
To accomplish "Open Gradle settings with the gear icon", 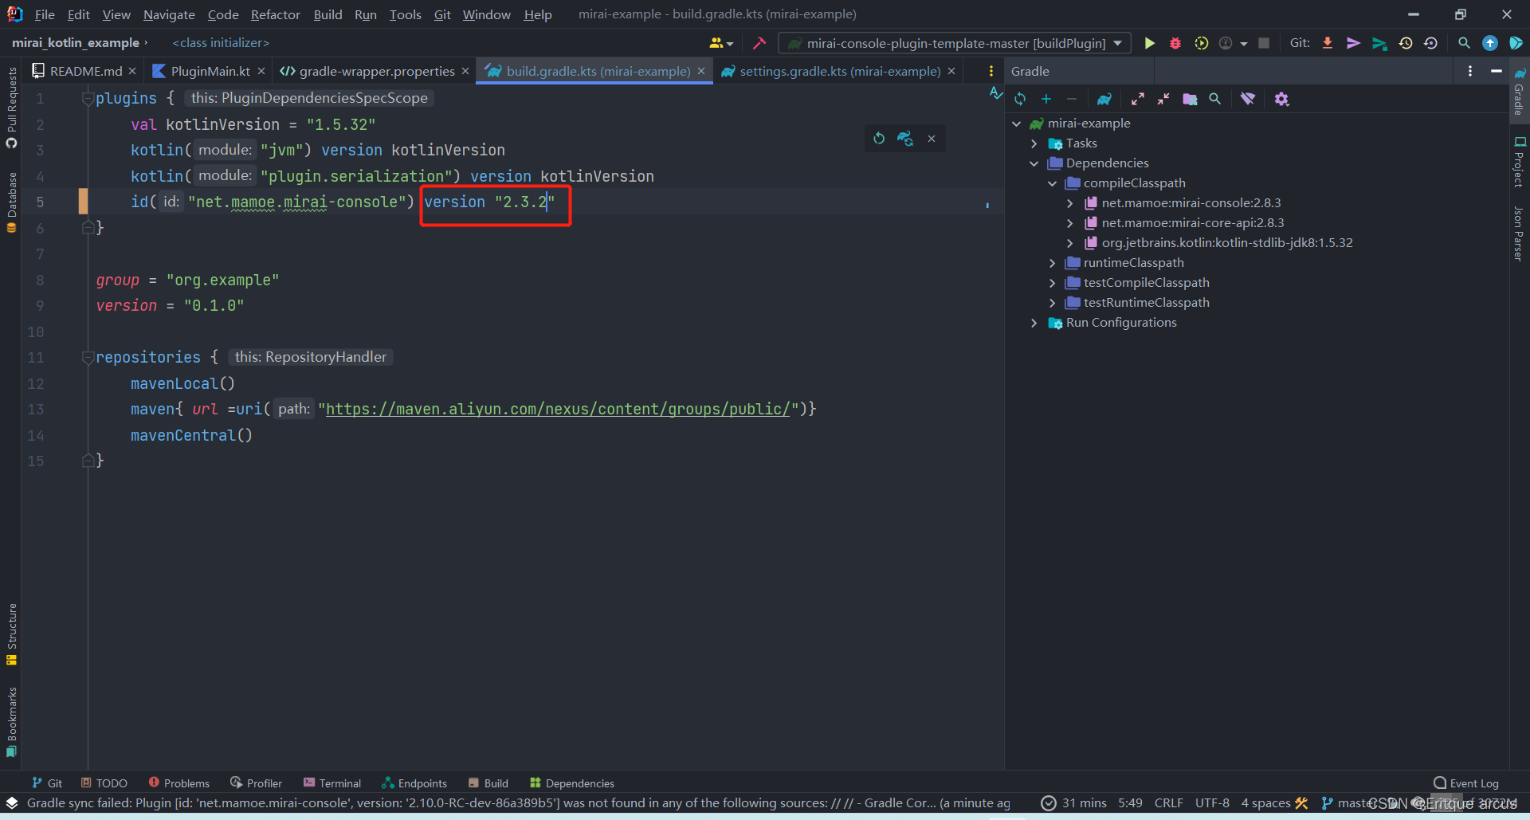I will pyautogui.click(x=1282, y=99).
